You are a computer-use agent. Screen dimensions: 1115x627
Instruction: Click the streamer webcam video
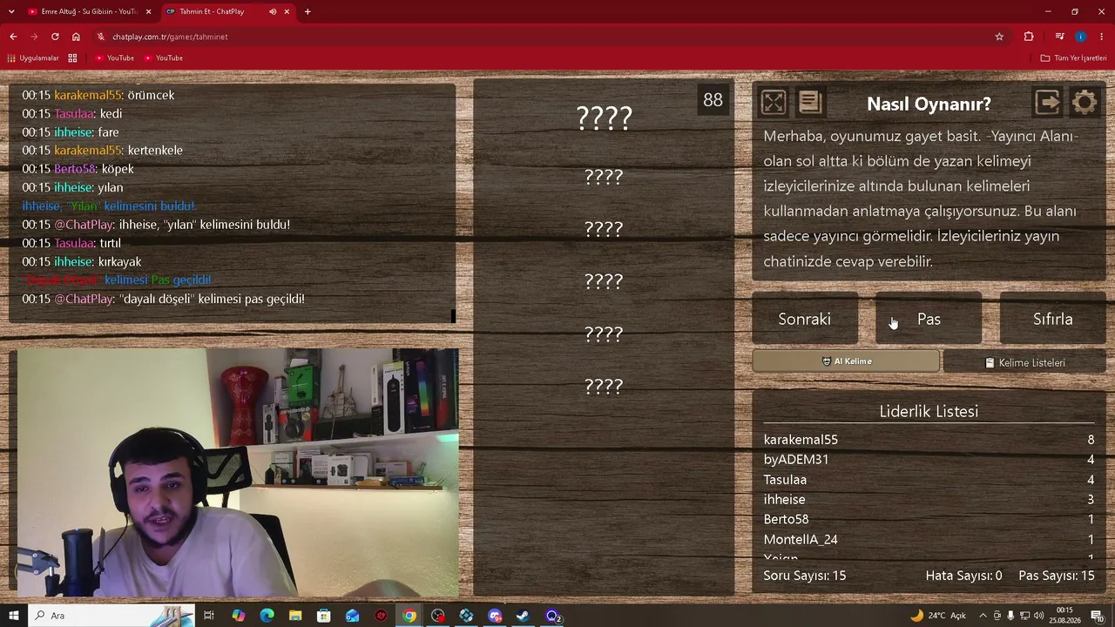coord(238,472)
